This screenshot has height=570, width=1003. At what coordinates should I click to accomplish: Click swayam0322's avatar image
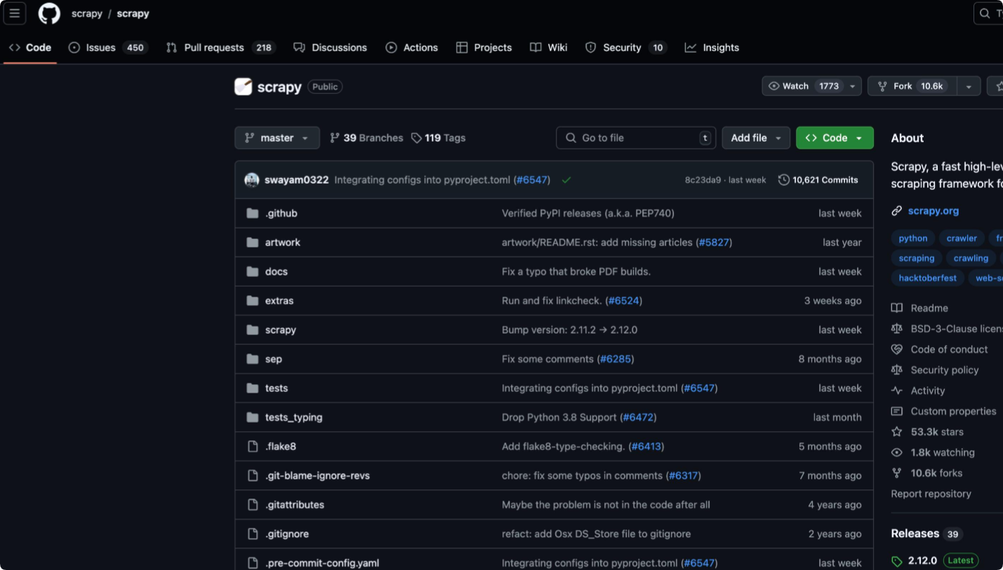pos(252,180)
